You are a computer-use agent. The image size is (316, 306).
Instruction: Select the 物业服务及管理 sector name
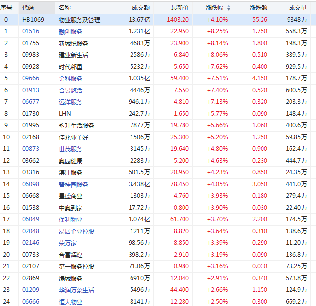79,20
